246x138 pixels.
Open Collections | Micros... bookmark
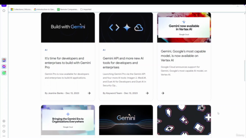pos(21,9)
